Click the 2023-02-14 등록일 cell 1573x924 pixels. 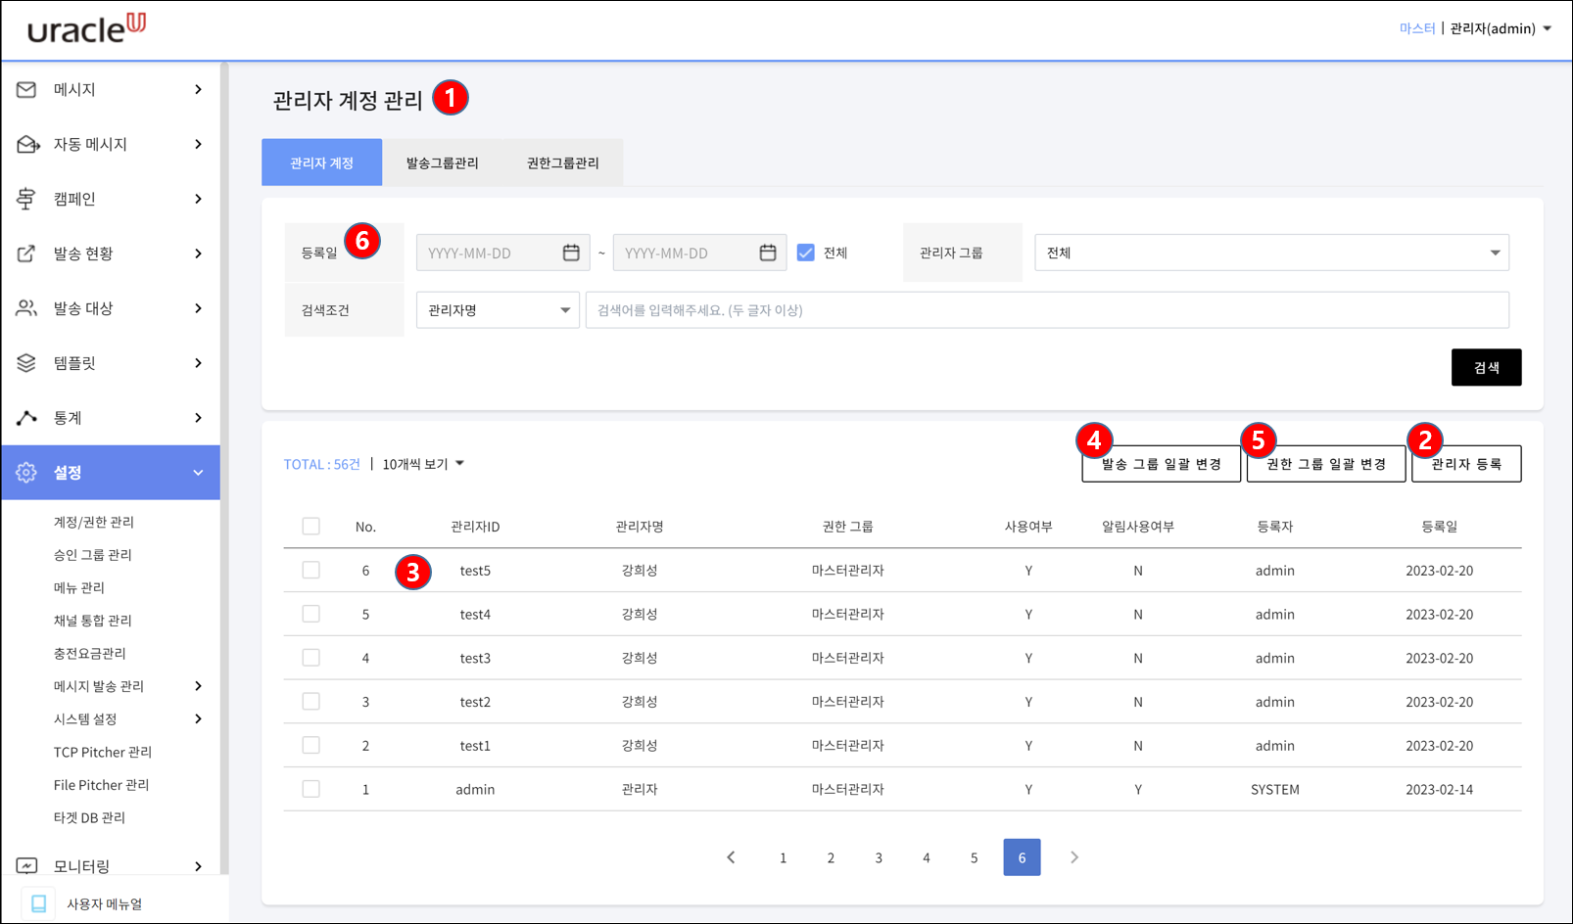(x=1439, y=790)
